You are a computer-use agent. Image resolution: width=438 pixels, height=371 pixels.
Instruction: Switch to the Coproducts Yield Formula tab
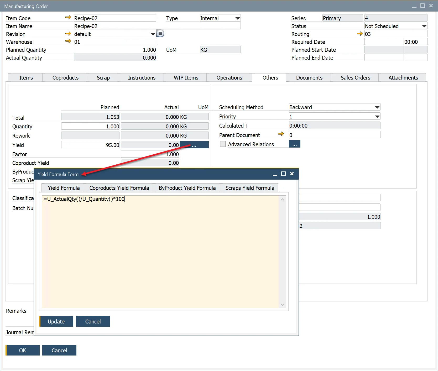point(119,188)
